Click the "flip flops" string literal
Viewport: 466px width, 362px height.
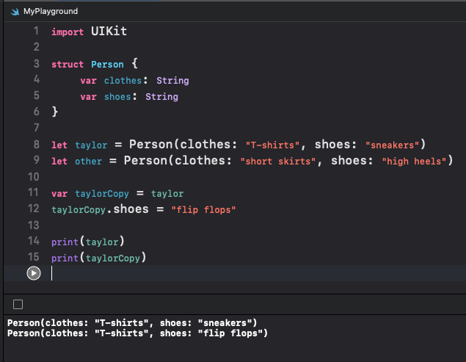203,210
